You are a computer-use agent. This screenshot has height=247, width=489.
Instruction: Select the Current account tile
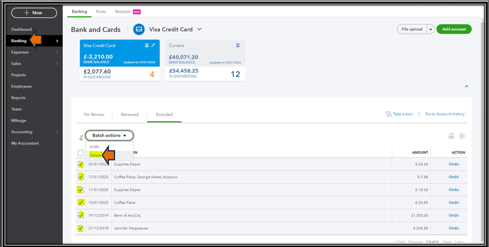pyautogui.click(x=205, y=61)
